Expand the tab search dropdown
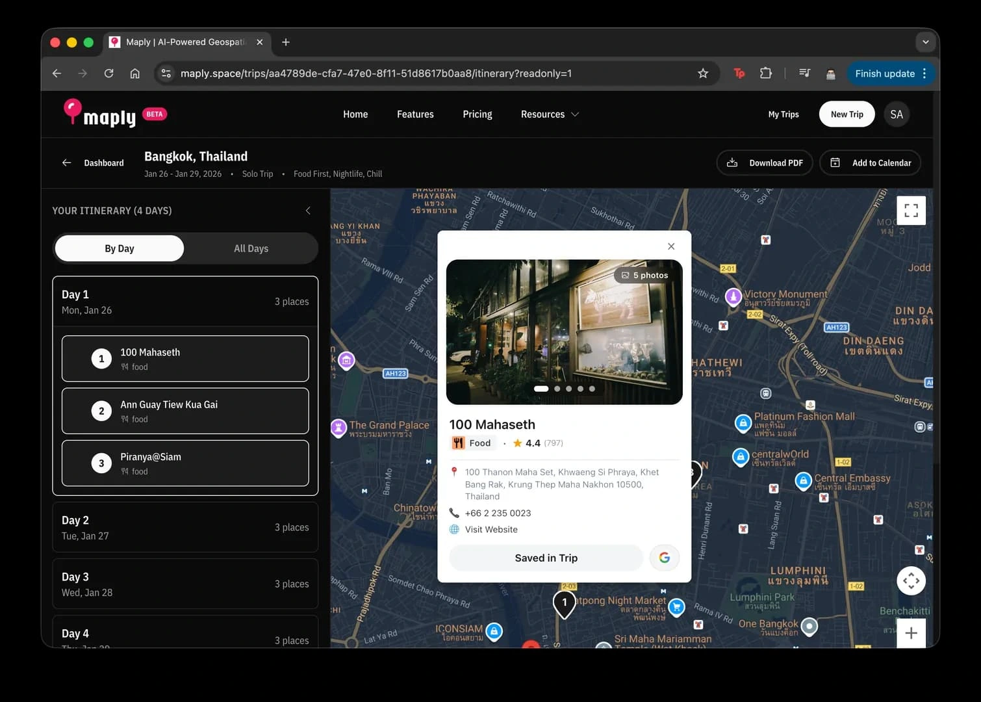 (x=925, y=42)
